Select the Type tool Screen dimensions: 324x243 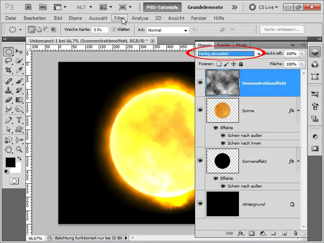[19, 120]
